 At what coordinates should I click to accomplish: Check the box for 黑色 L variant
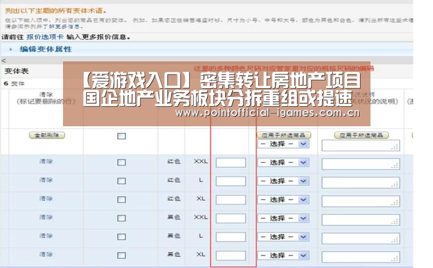[121, 237]
